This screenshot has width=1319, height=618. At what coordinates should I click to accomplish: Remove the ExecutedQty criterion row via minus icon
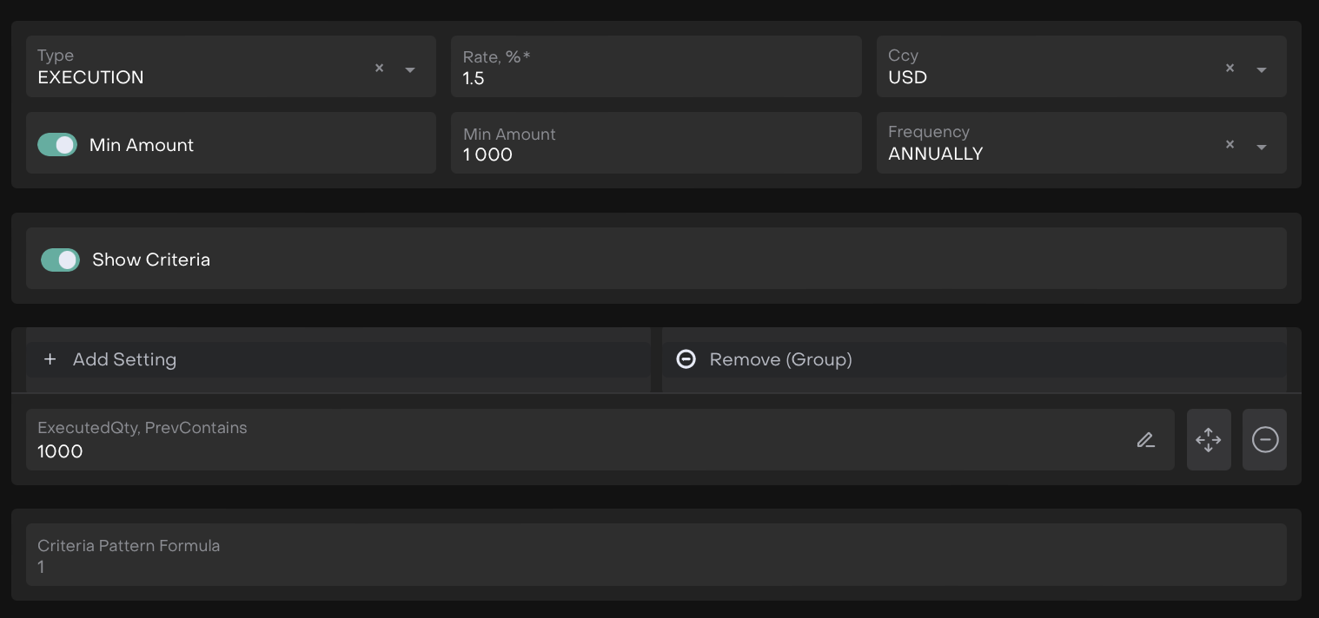(1264, 440)
